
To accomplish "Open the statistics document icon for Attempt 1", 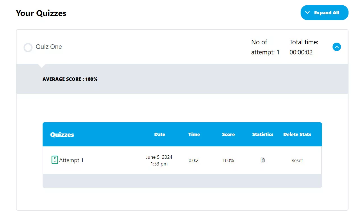I will 263,160.
